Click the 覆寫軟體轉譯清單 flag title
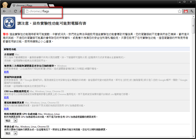The width and height of the screenshot is (196, 139). coord(14,103)
